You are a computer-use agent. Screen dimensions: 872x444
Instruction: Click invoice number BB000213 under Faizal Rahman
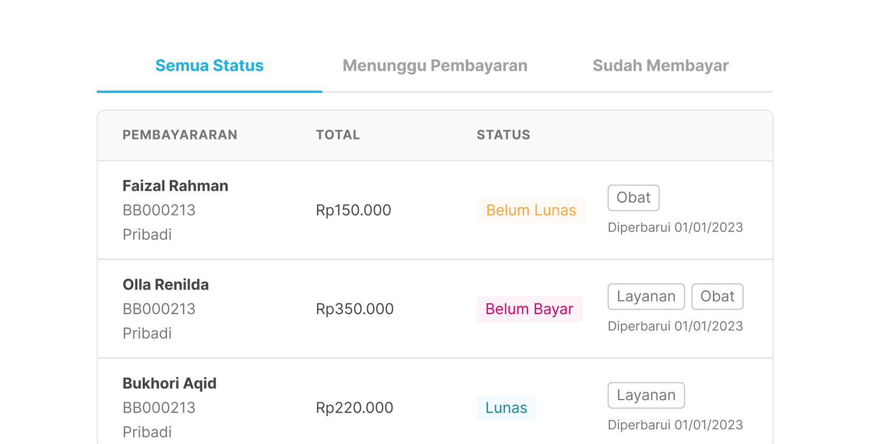click(x=159, y=210)
